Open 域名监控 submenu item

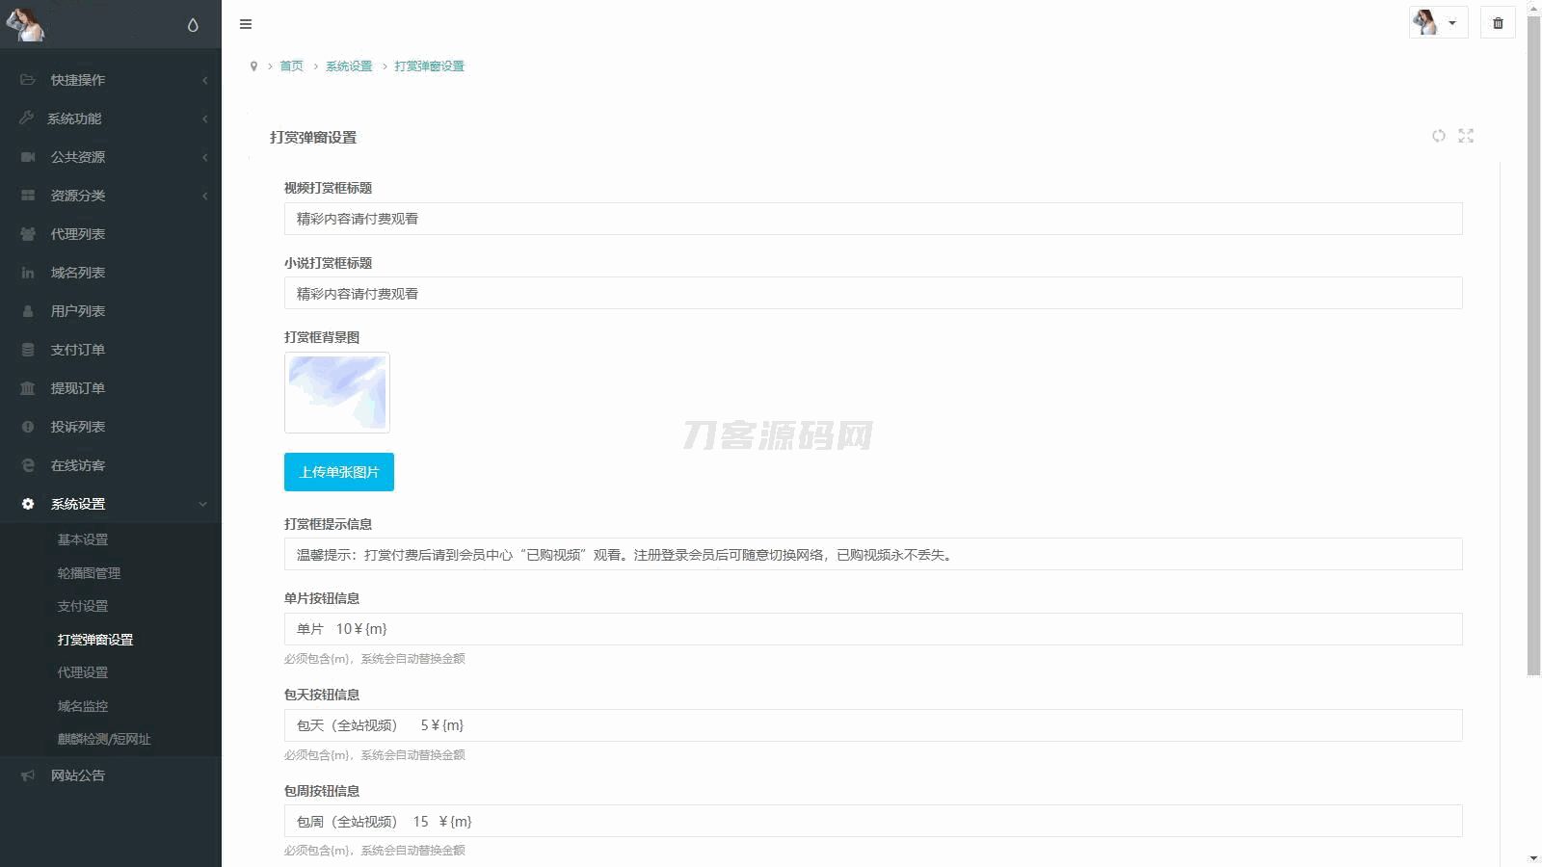click(x=83, y=706)
